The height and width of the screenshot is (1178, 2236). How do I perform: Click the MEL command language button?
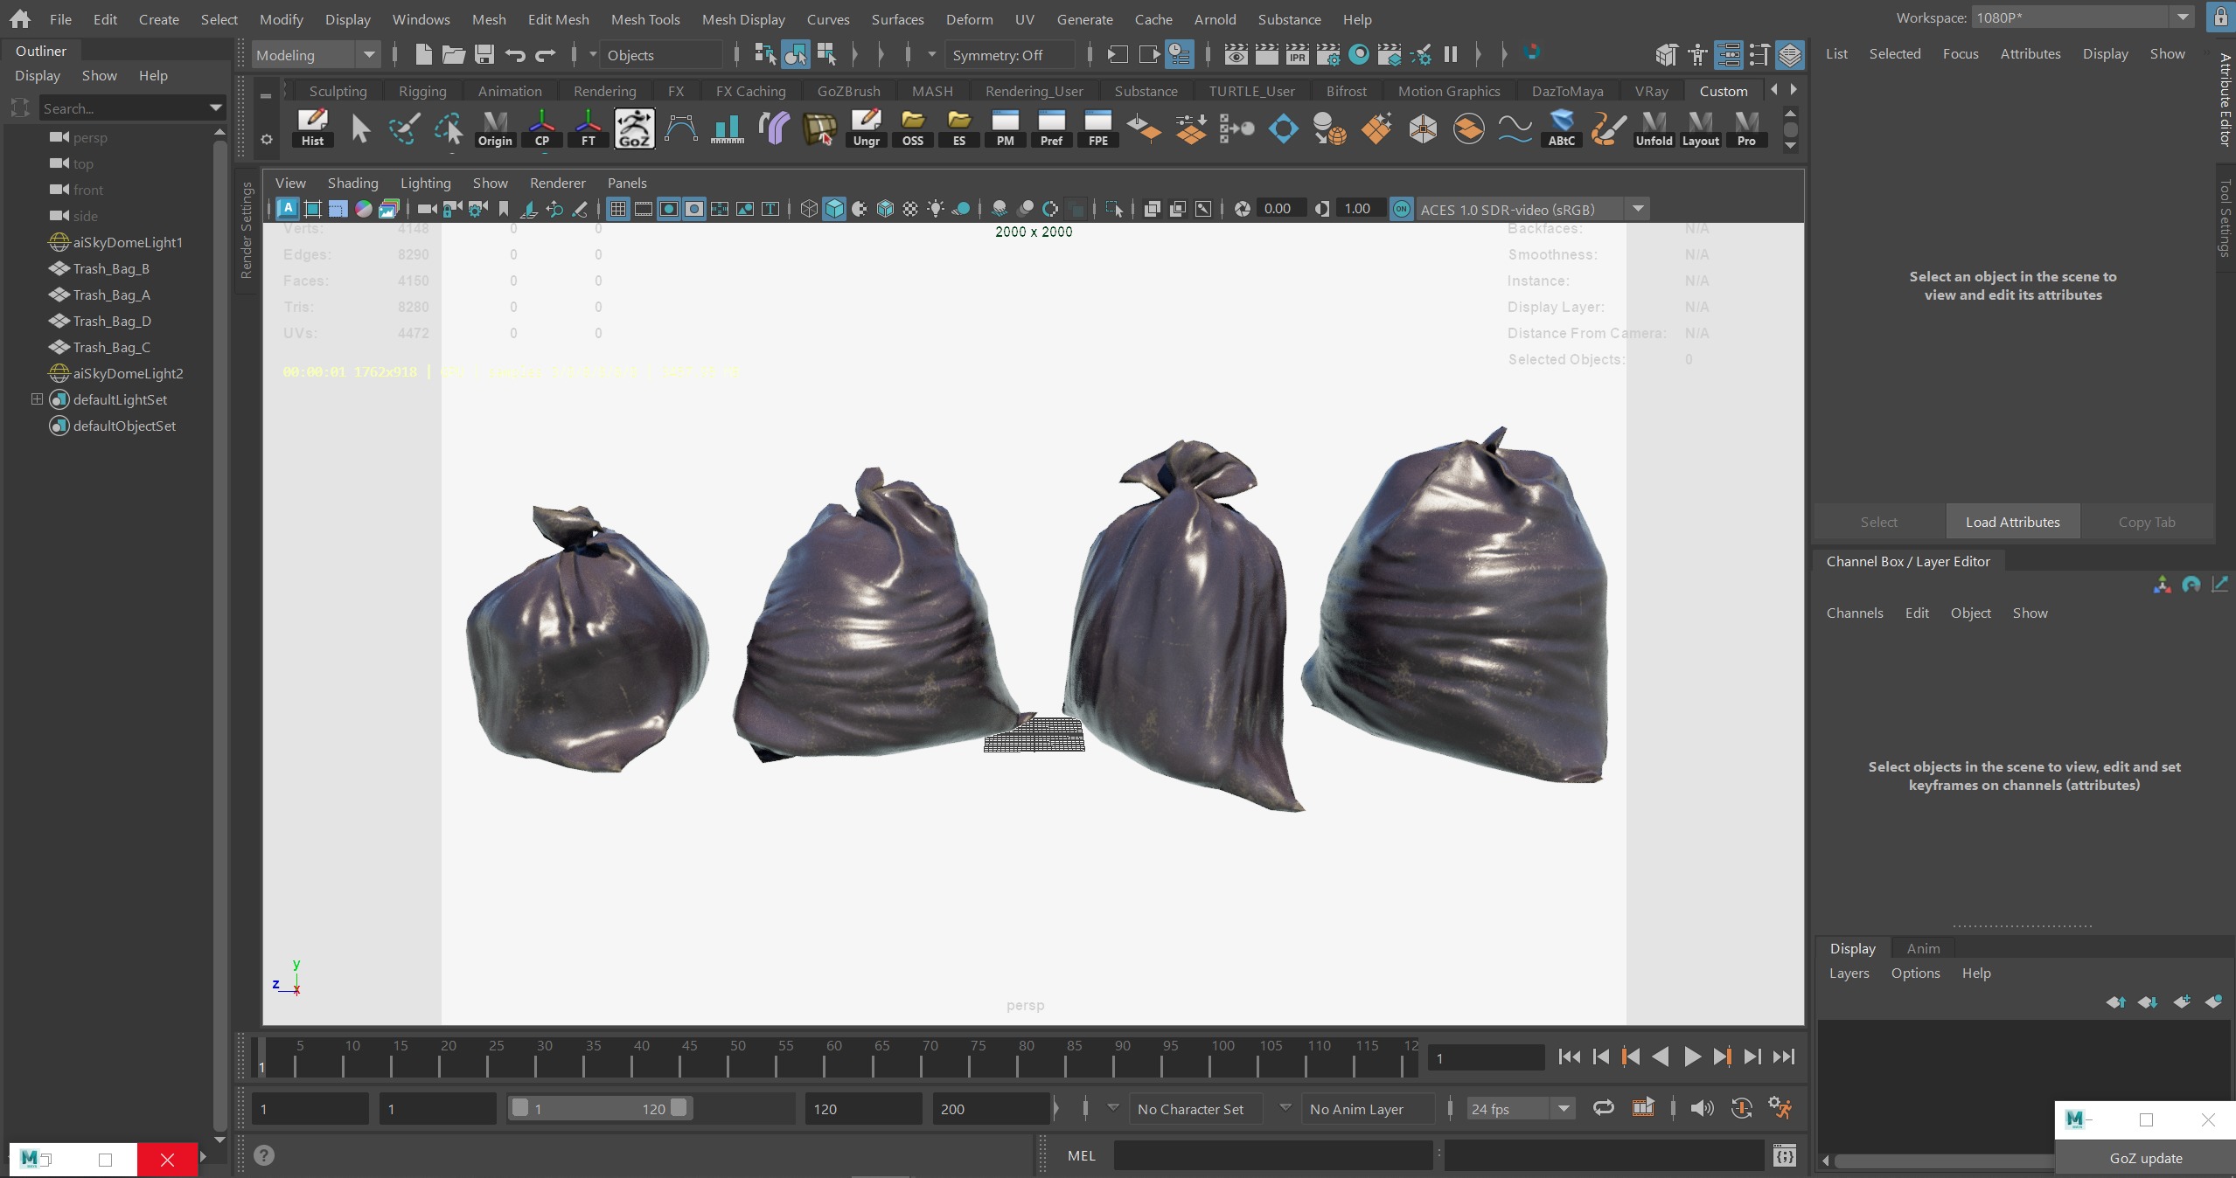pos(1082,1155)
